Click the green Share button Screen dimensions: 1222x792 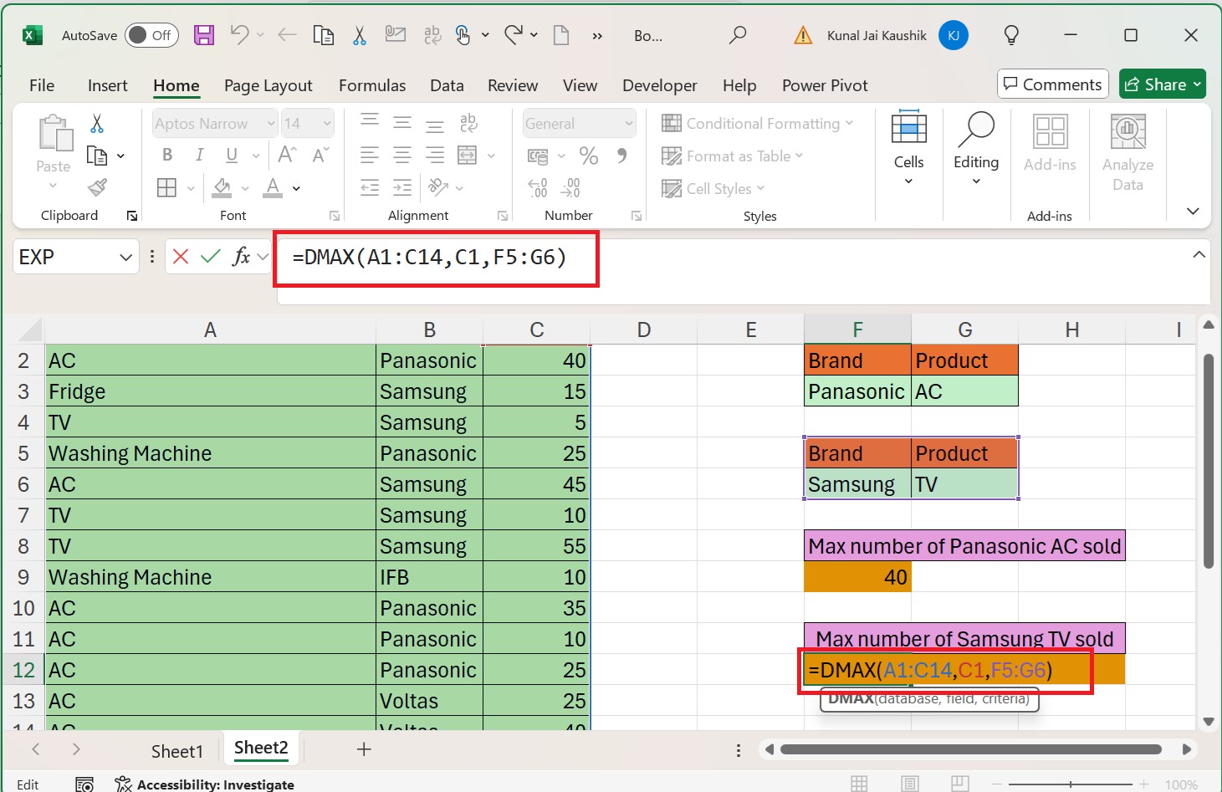click(1162, 84)
